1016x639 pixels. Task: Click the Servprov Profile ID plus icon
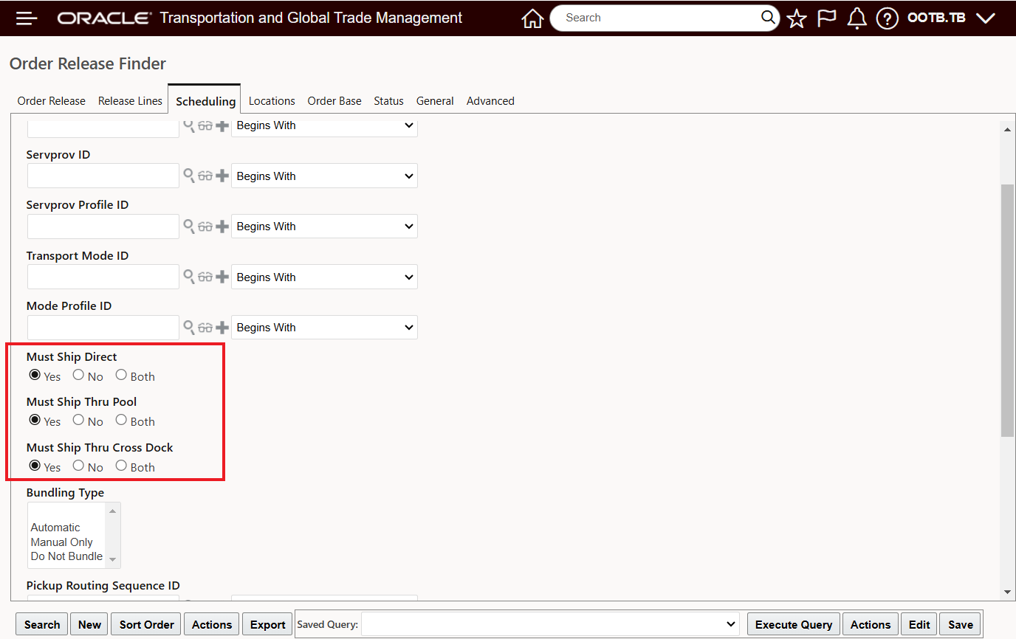click(222, 227)
